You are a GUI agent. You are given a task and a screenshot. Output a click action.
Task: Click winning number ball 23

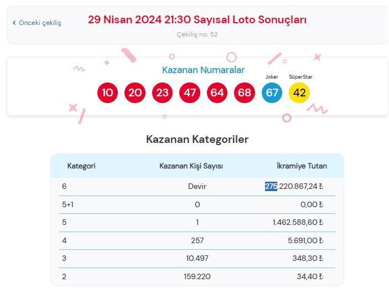(162, 93)
